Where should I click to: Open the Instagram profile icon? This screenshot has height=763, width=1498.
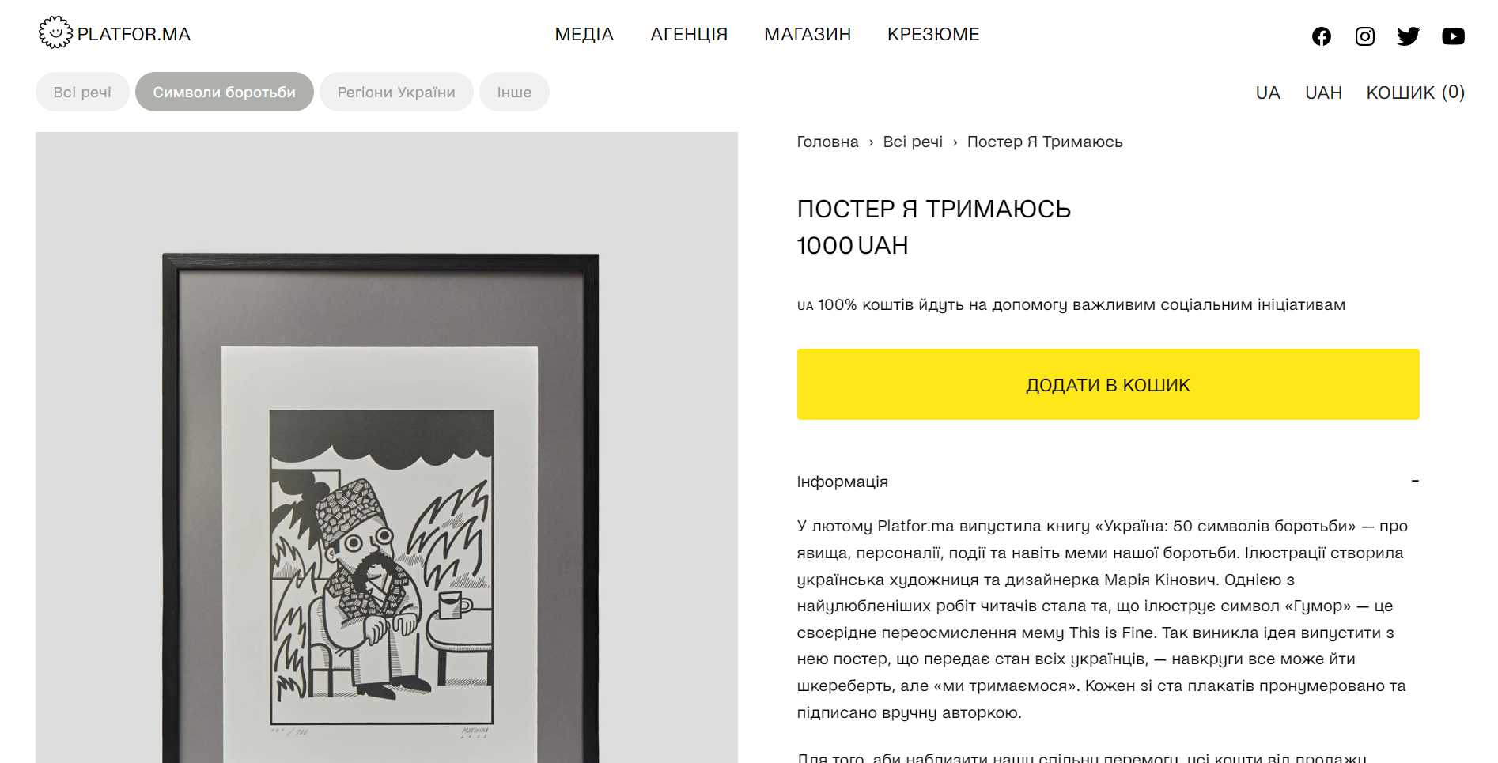[1364, 36]
